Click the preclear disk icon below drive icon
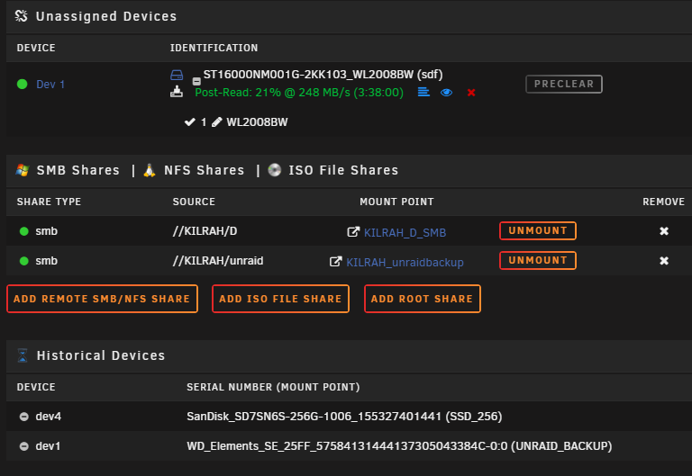Viewport: 692px width, 476px height. [x=177, y=92]
